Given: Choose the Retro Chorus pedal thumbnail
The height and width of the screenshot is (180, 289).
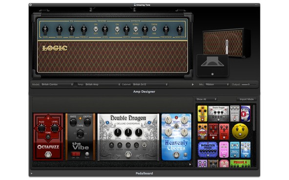Looking at the screenshot, I should tap(235, 149).
